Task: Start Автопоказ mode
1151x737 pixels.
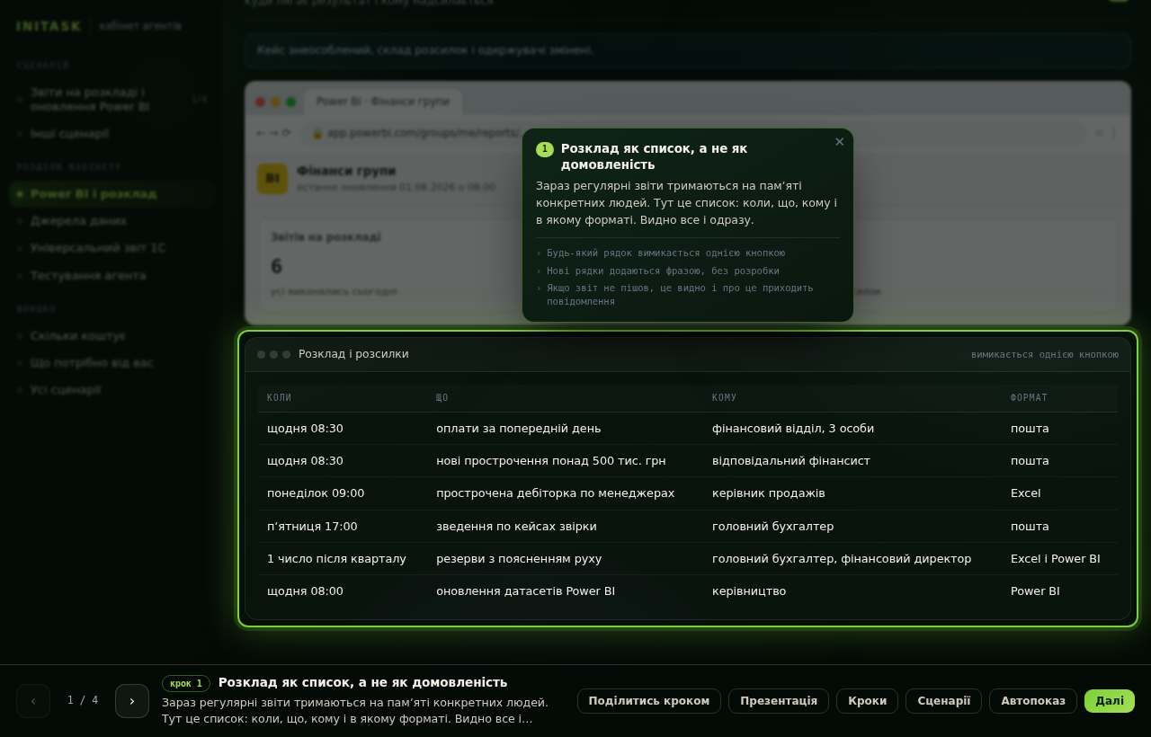Action: point(1033,701)
